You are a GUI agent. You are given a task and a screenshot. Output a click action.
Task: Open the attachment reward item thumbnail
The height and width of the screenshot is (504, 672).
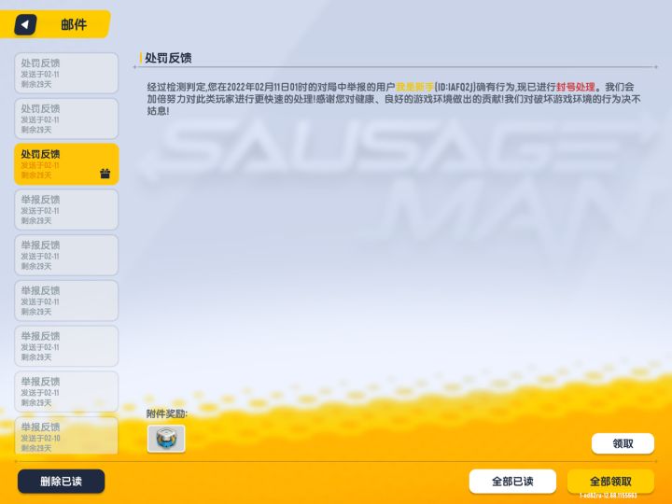(x=166, y=439)
